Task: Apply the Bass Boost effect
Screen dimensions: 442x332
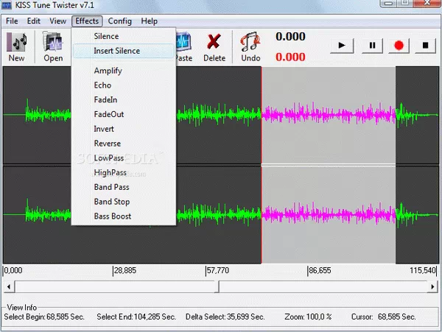Action: point(124,216)
